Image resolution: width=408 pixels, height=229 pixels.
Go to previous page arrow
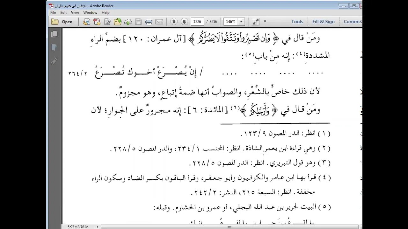point(174,22)
